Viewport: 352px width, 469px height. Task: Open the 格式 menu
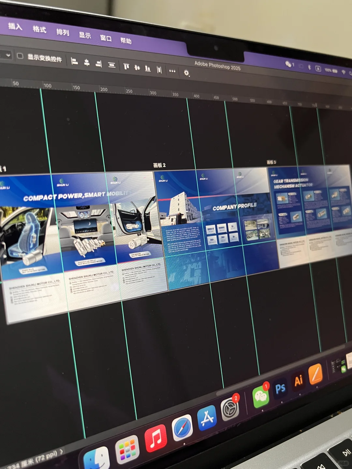pyautogui.click(x=39, y=29)
